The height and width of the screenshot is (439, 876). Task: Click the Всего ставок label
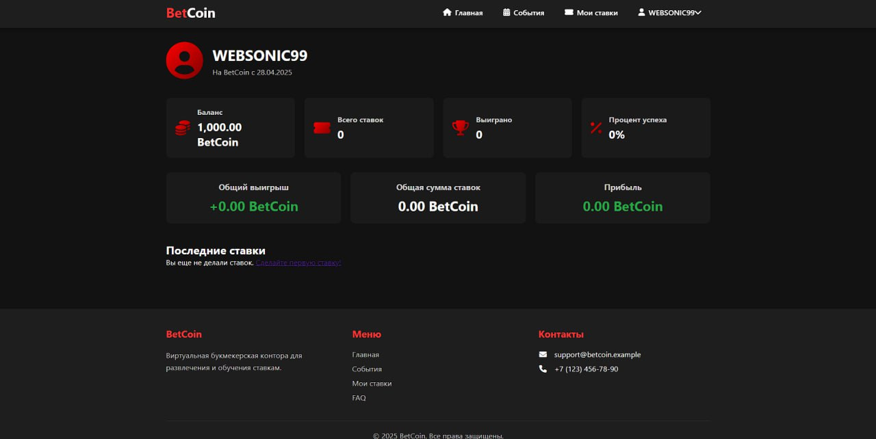[360, 120]
